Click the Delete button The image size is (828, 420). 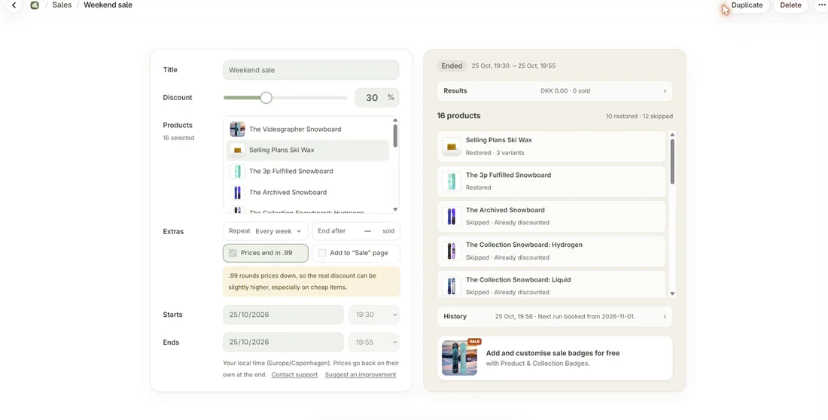790,5
